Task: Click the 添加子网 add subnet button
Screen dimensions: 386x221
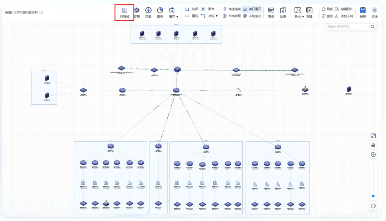Action: [x=343, y=16]
